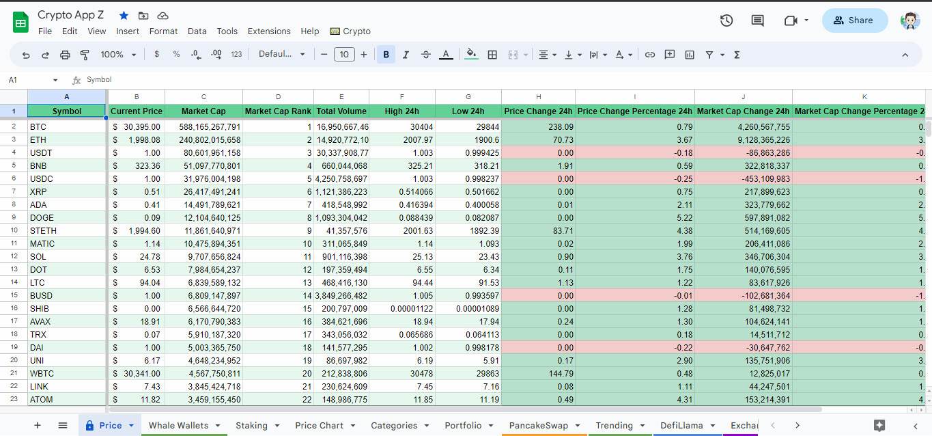
Task: Move document to a folder
Action: (143, 15)
